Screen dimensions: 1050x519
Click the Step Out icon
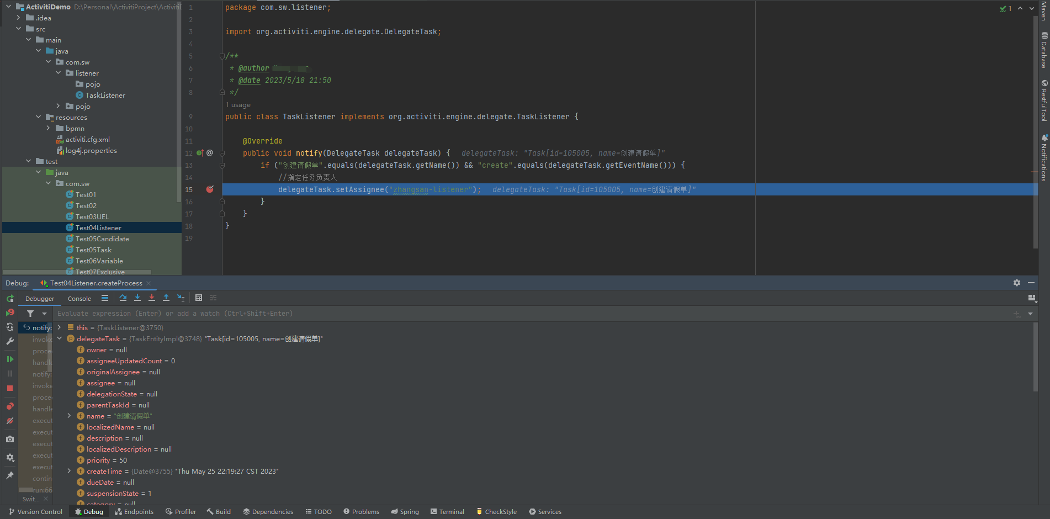166,298
